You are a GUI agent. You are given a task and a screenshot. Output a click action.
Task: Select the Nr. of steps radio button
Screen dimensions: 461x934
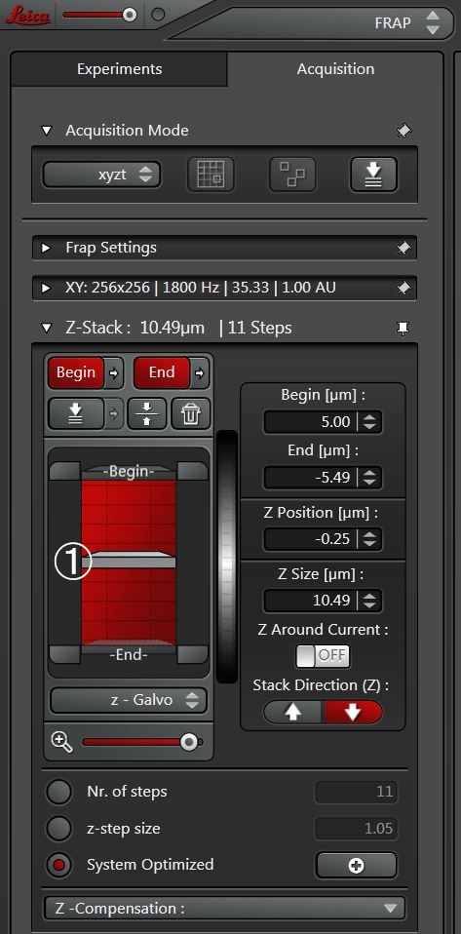(x=58, y=792)
